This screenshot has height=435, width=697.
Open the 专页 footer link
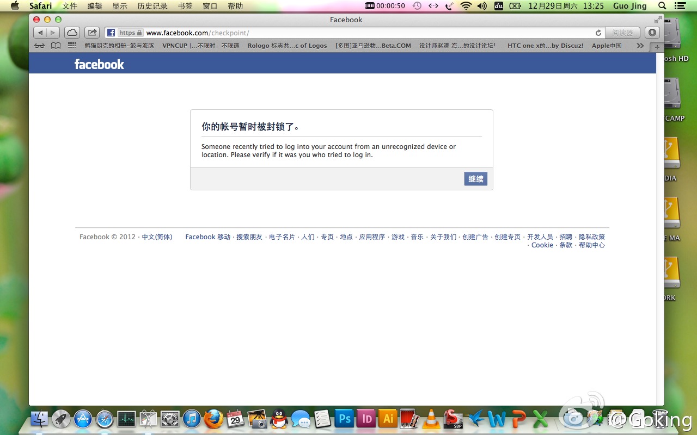tap(327, 237)
